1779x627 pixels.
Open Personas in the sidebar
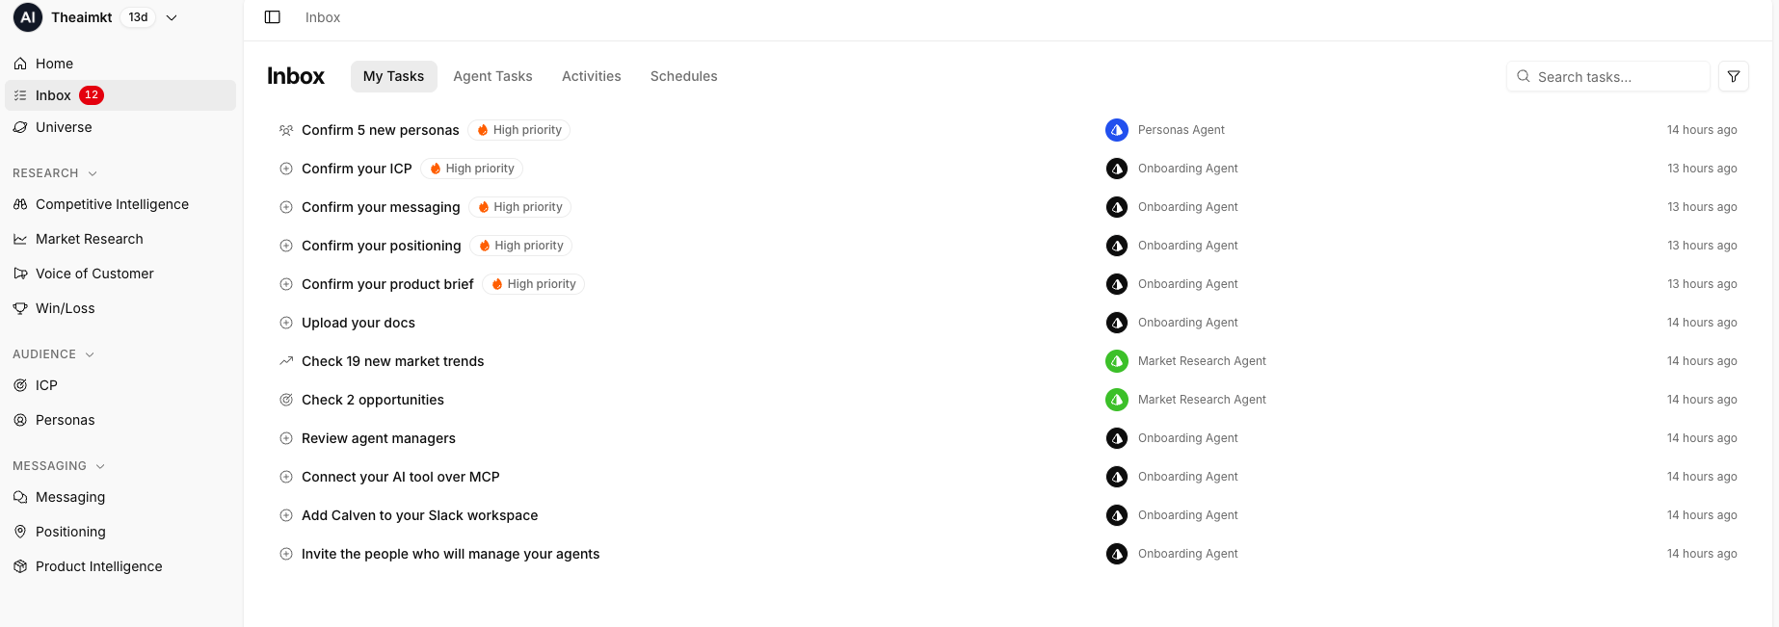120,420
